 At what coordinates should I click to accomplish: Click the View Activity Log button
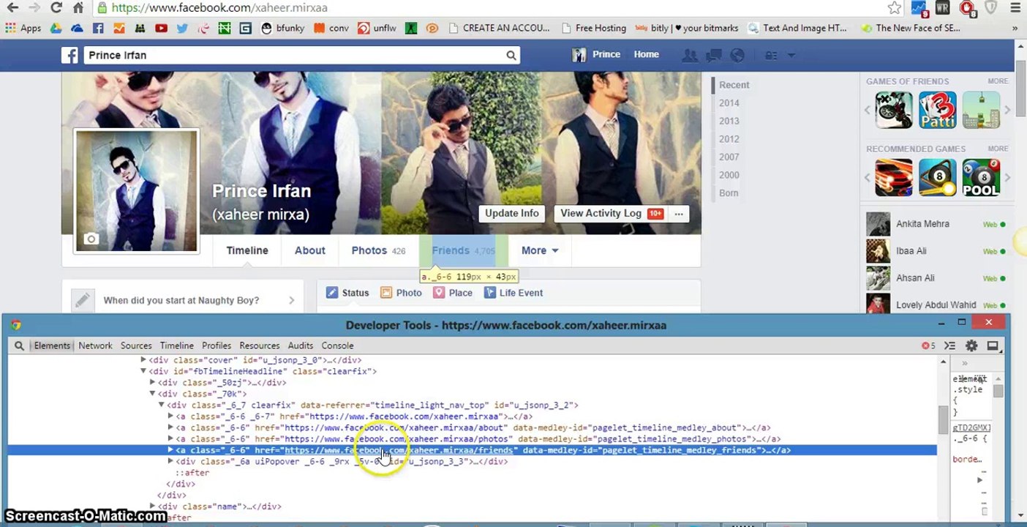(x=610, y=214)
